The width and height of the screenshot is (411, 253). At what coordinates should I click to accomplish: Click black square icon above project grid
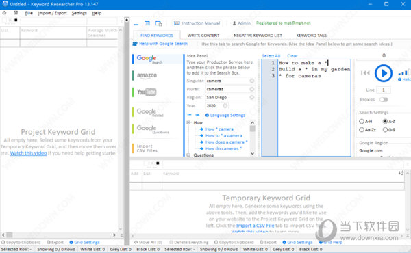tap(16, 20)
